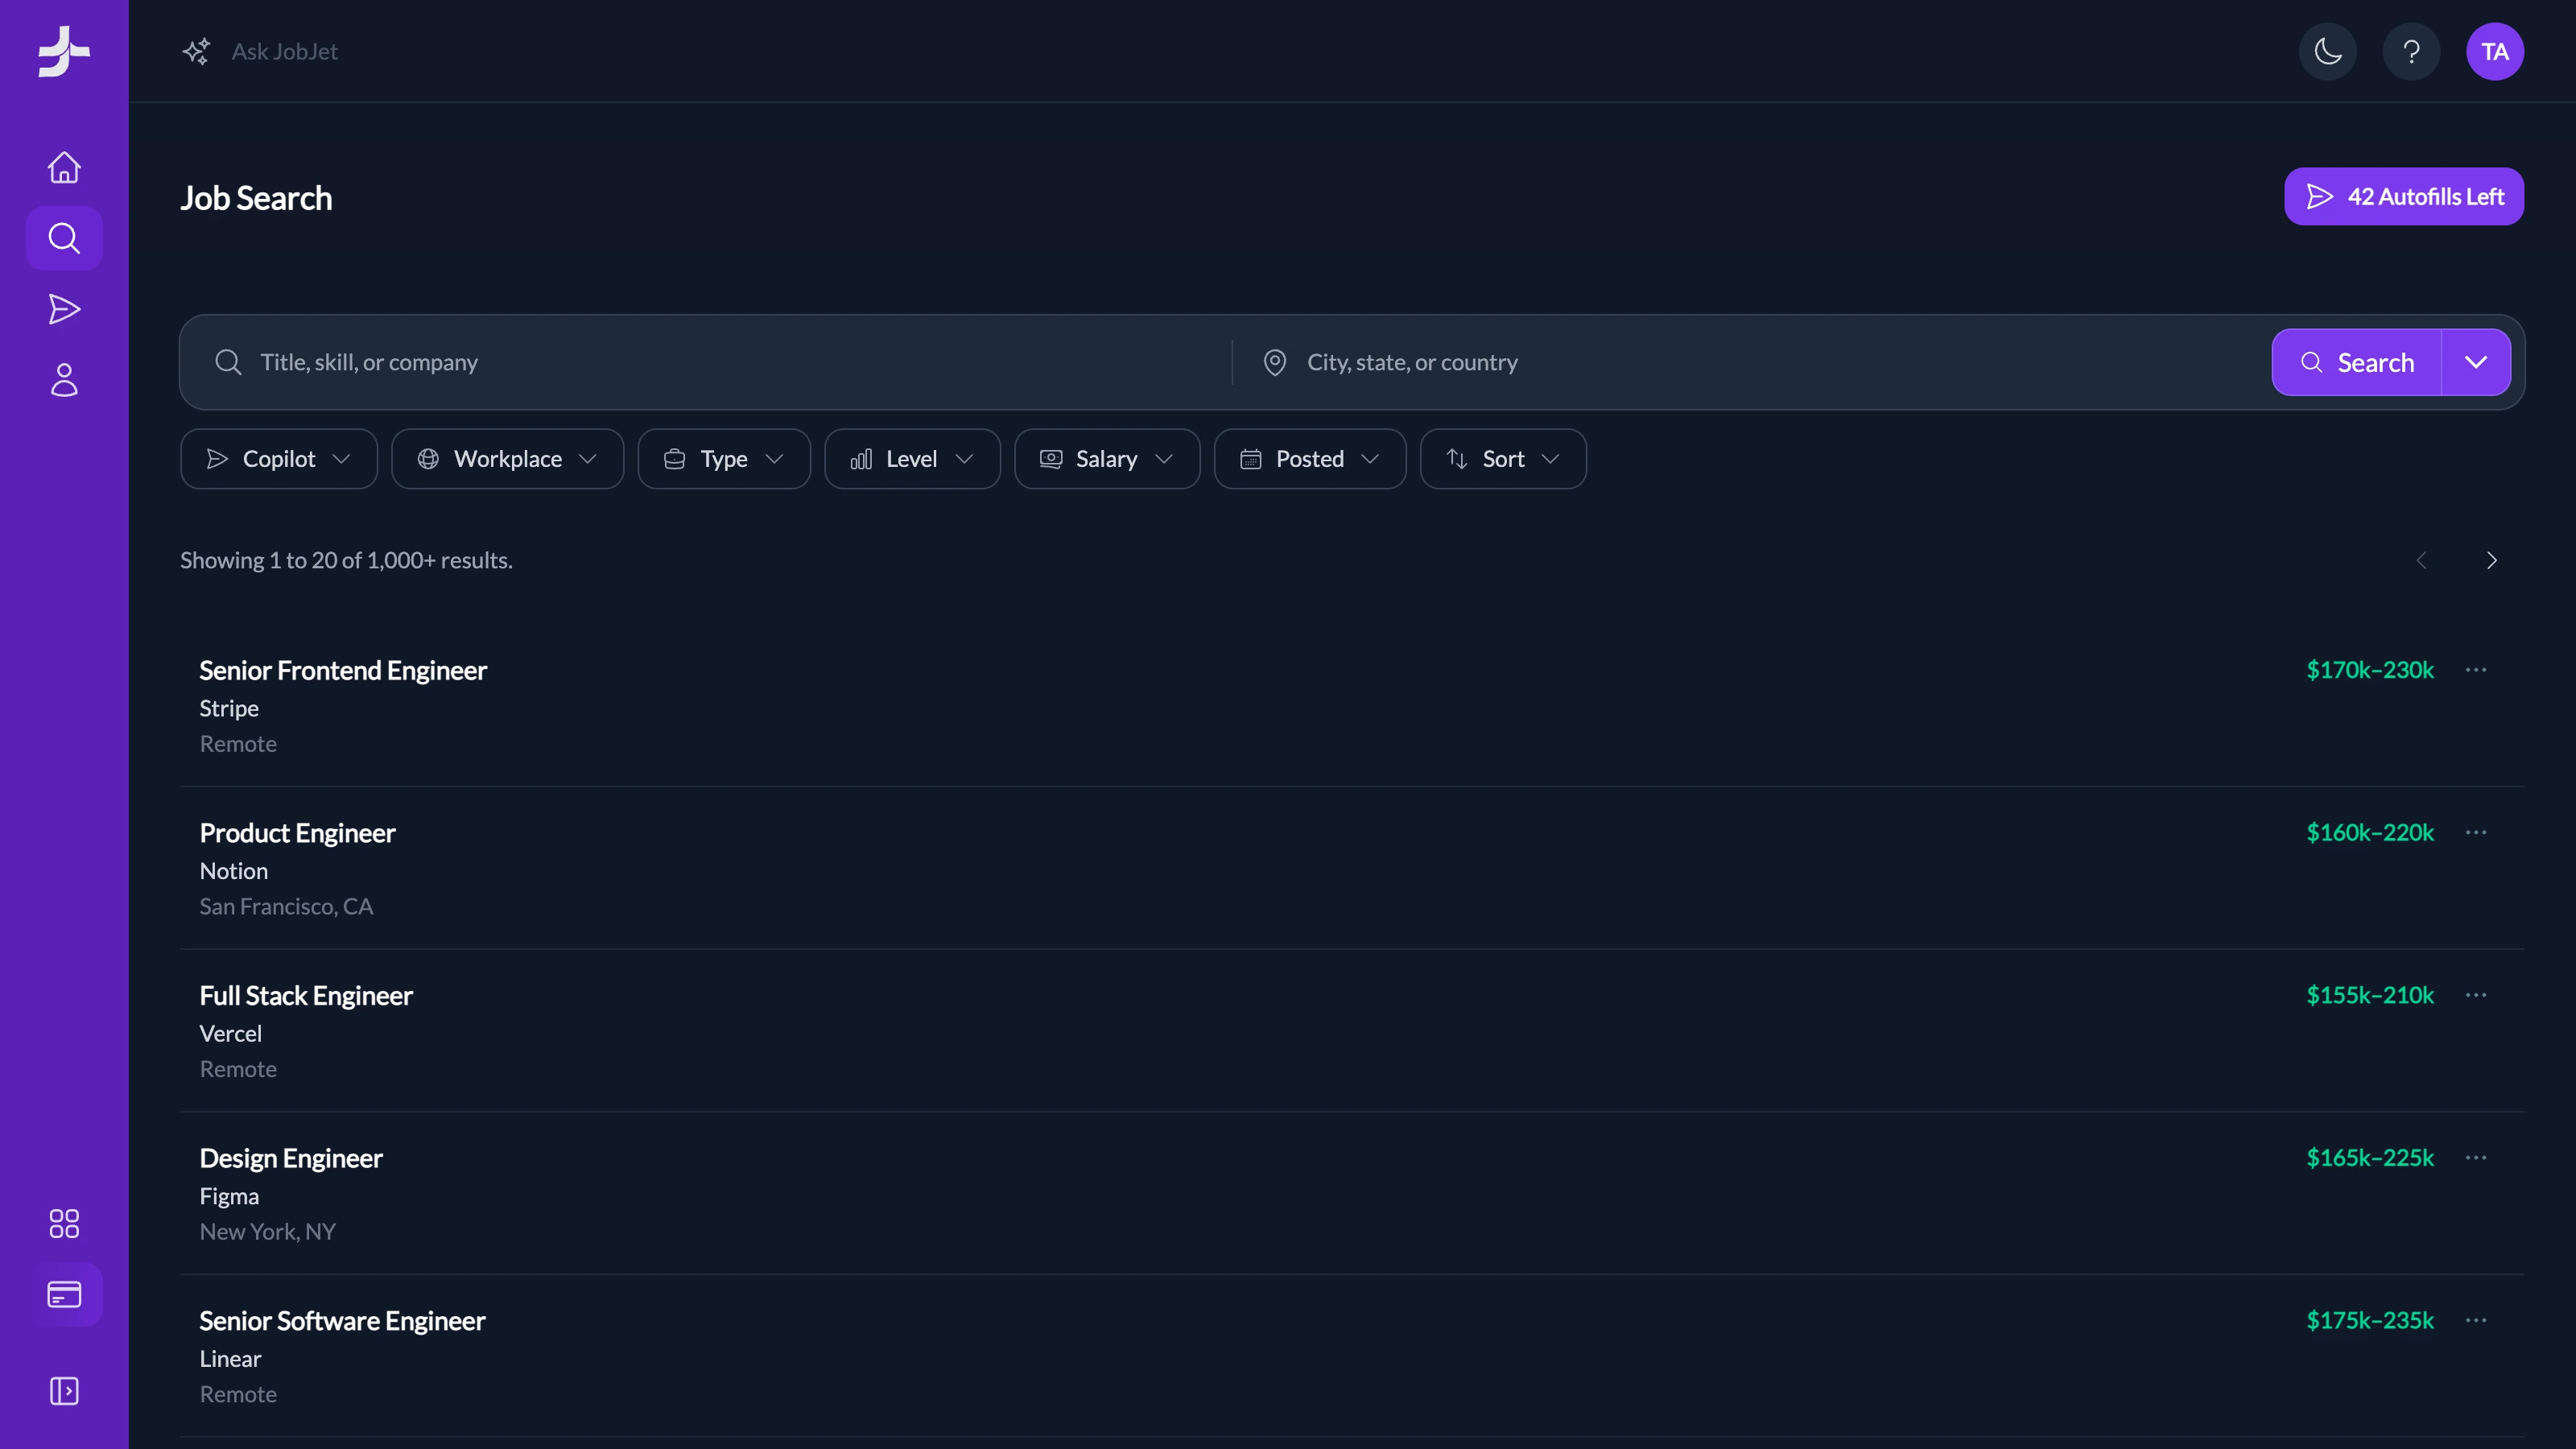Click the $175k–235k salary of Linear job
Screen dimensions: 2576x1449
2370,1320
